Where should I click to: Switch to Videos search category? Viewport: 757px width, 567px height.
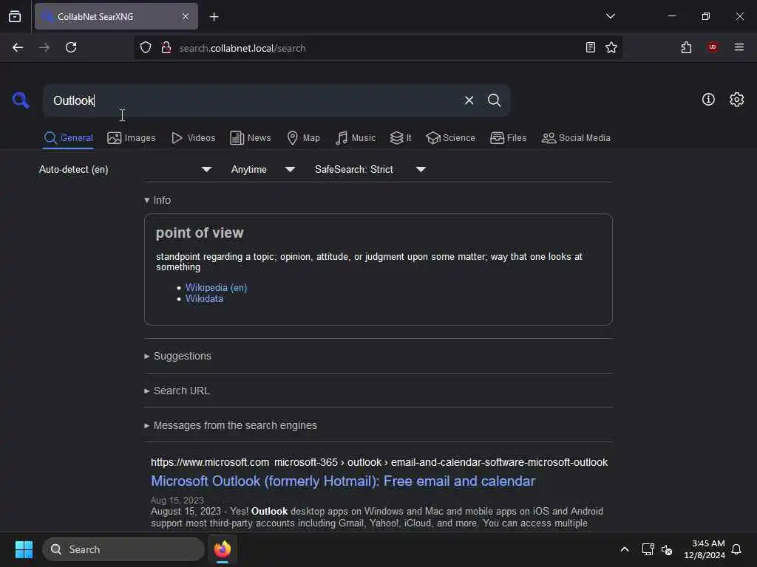[x=193, y=138]
